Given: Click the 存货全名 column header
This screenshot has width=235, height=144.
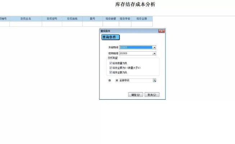Looking at the screenshot, I should 26,19.
